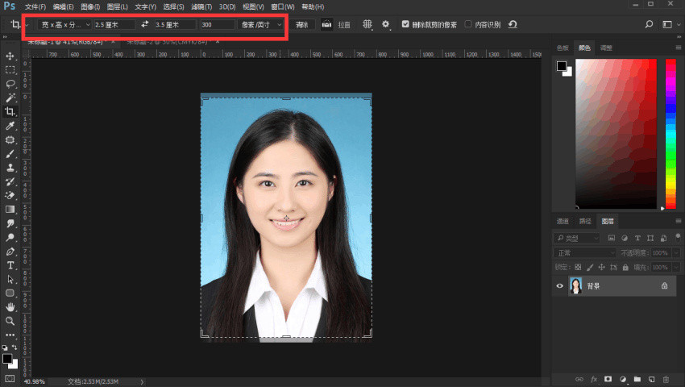The height and width of the screenshot is (387, 685).
Task: Select the Eraser tool
Action: click(10, 195)
